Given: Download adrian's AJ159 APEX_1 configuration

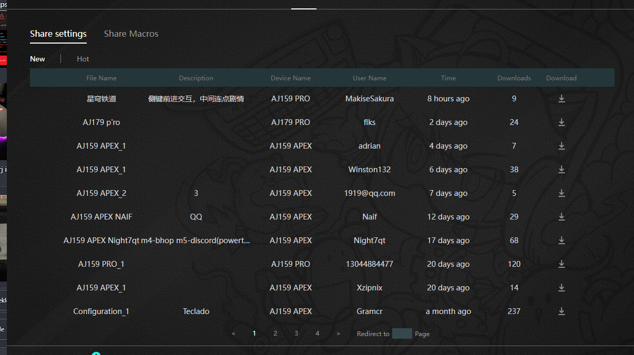Looking at the screenshot, I should [x=561, y=146].
